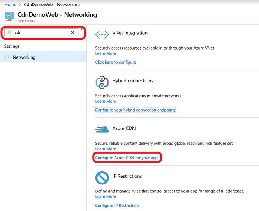Go to Home breadcrumb
259x211 pixels.
tap(11, 4)
